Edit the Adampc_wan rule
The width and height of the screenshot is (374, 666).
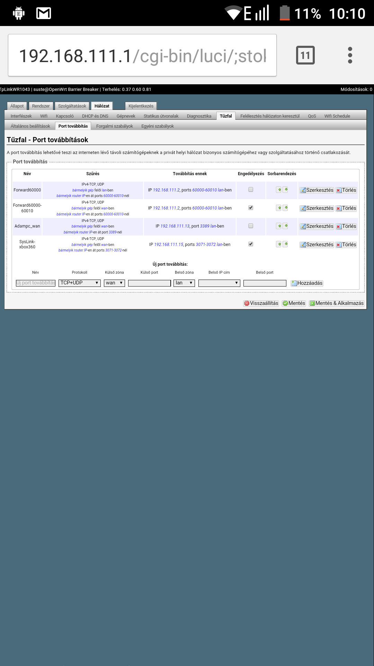pyautogui.click(x=317, y=226)
